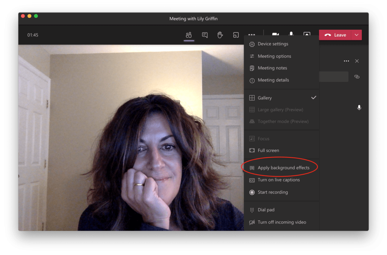This screenshot has height=255, width=387.
Task: Show participants panel icon
Action: [x=189, y=35]
